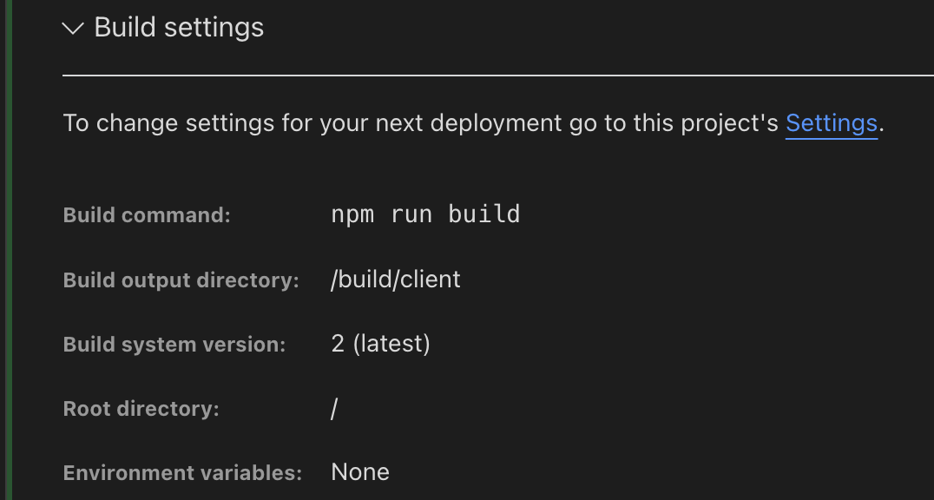Viewport: 934px width, 500px height.
Task: Click the Root directory value slash
Action: click(333, 408)
